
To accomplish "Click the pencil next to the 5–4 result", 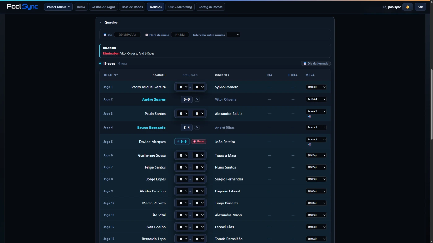I will coord(197,128).
